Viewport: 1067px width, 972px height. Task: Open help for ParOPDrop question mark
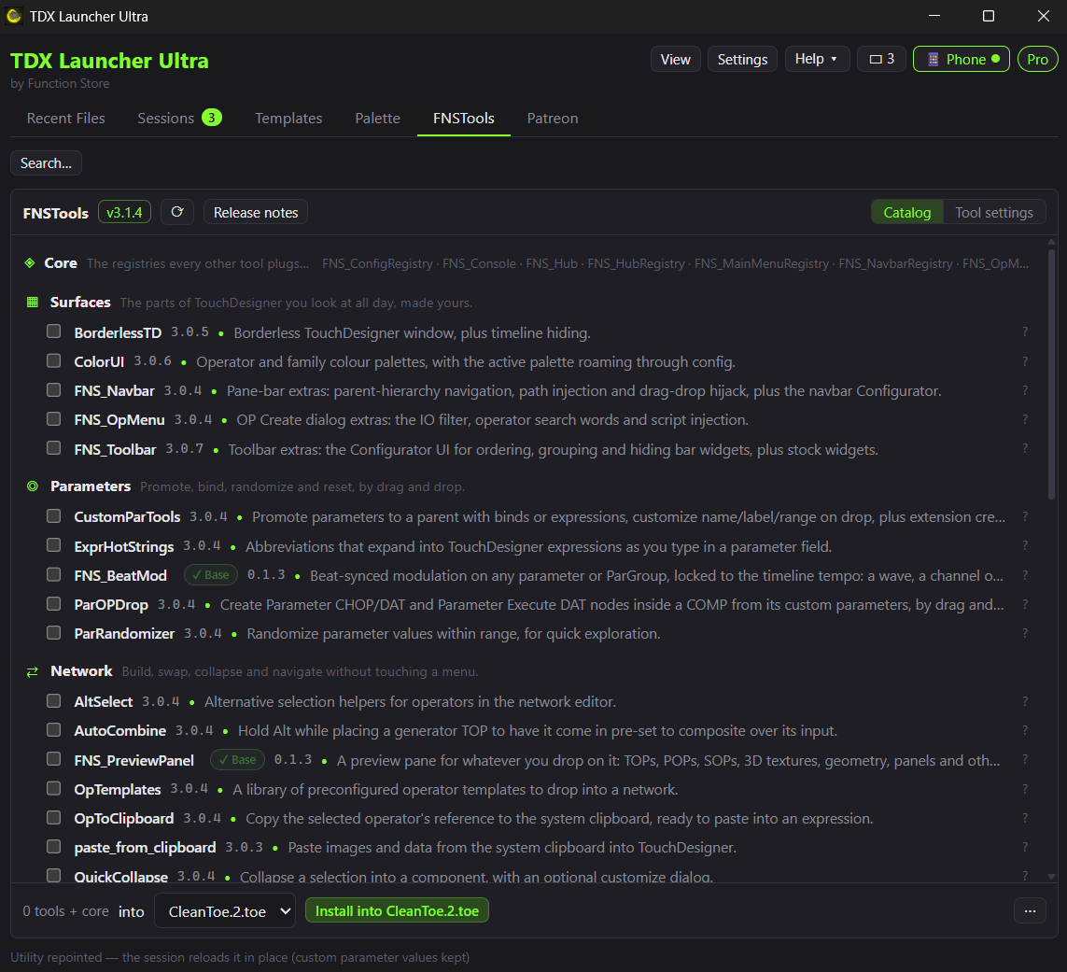click(x=1025, y=604)
